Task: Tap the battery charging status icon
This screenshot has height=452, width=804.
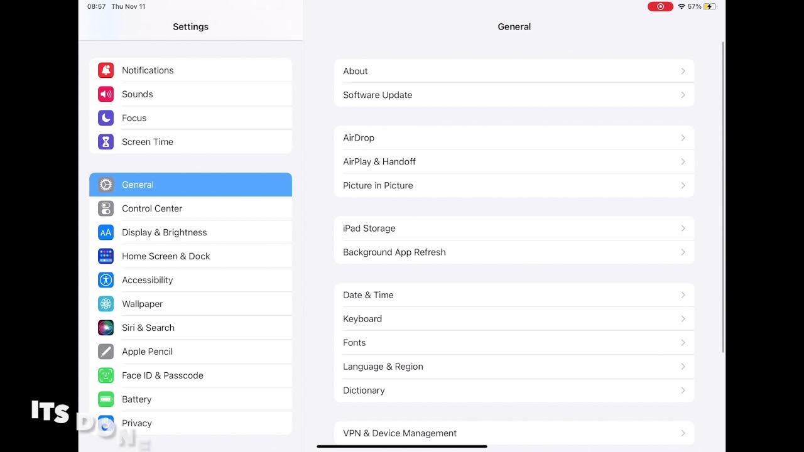Action: pyautogui.click(x=710, y=6)
